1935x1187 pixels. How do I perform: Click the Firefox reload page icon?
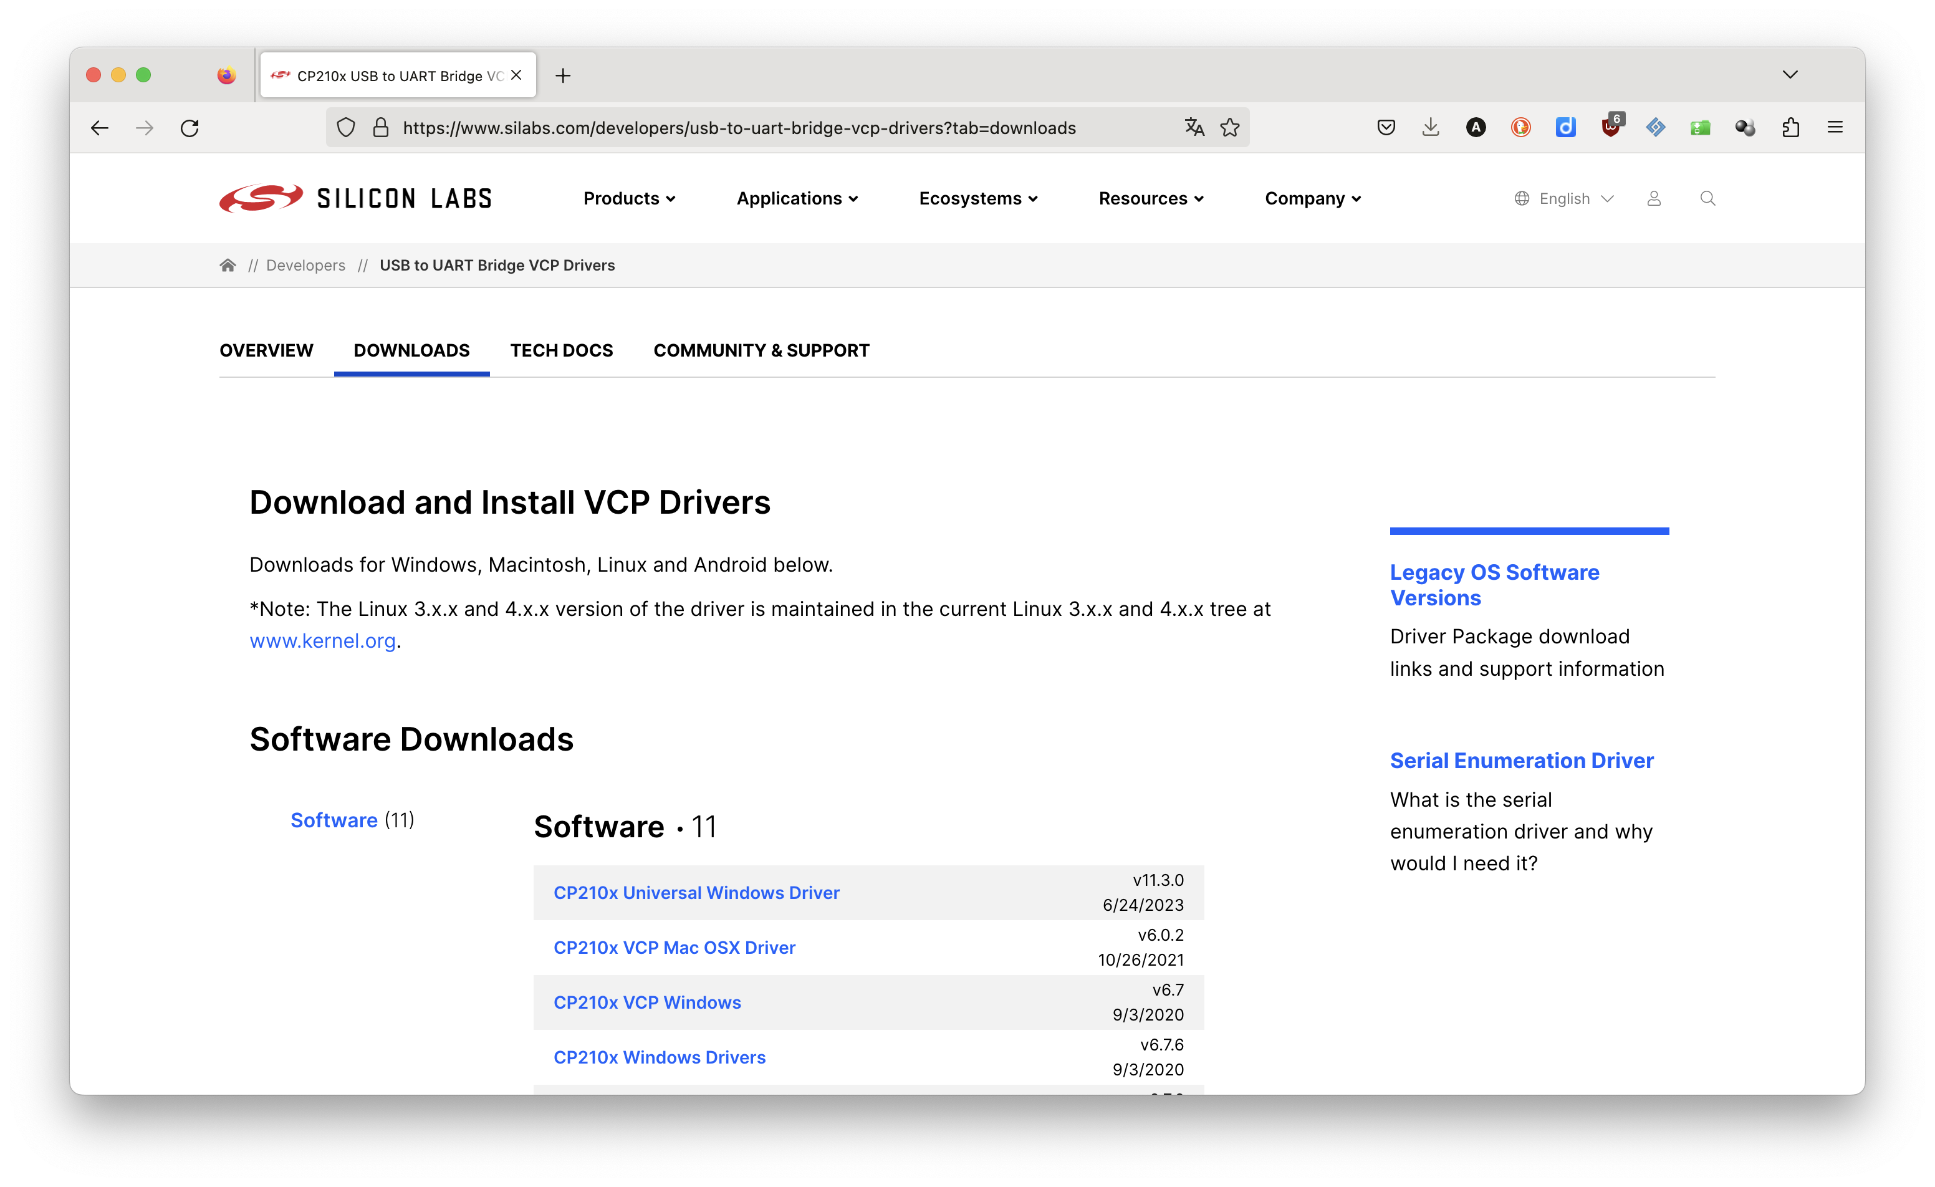tap(190, 127)
